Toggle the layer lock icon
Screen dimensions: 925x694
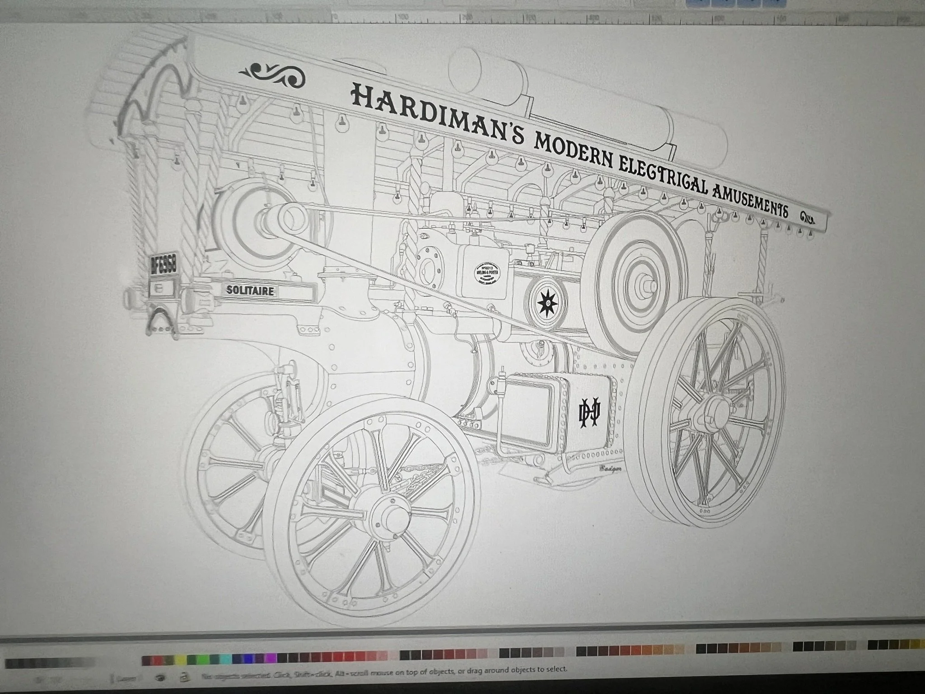(x=184, y=677)
